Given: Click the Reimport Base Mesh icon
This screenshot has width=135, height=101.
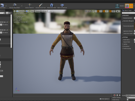Looking at the screenshot, I should (15, 5).
